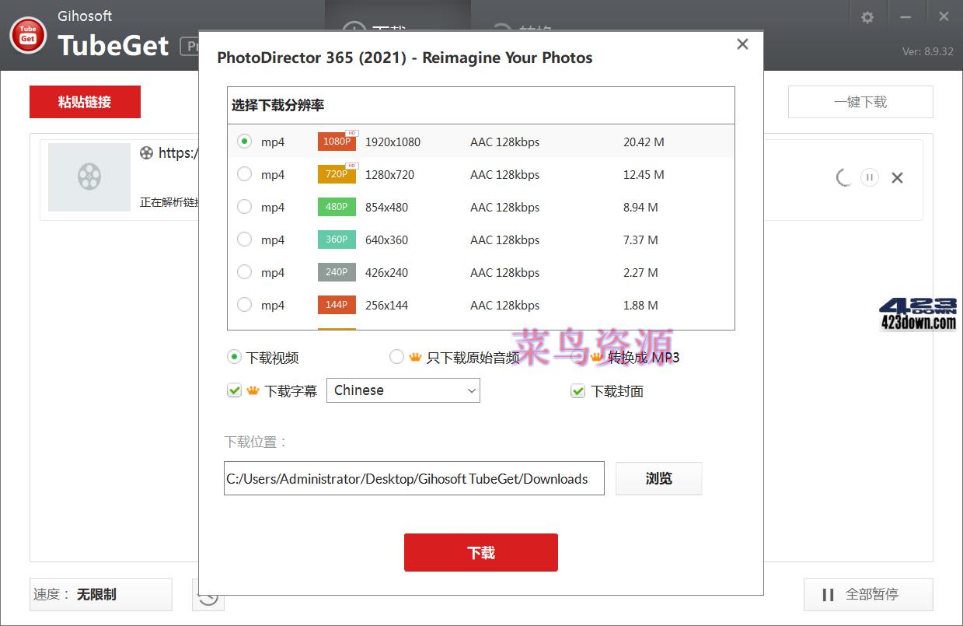This screenshot has height=626, width=963.
Task: Click the download location path field
Action: point(414,478)
